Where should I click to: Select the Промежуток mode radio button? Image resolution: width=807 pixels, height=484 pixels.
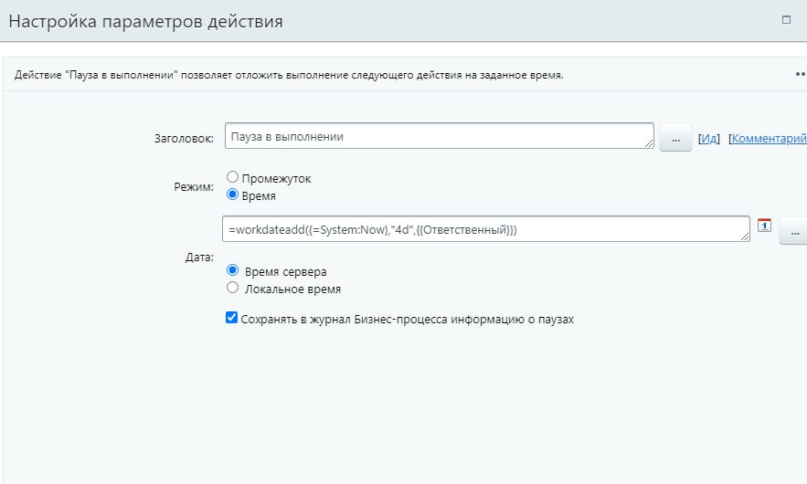point(232,178)
